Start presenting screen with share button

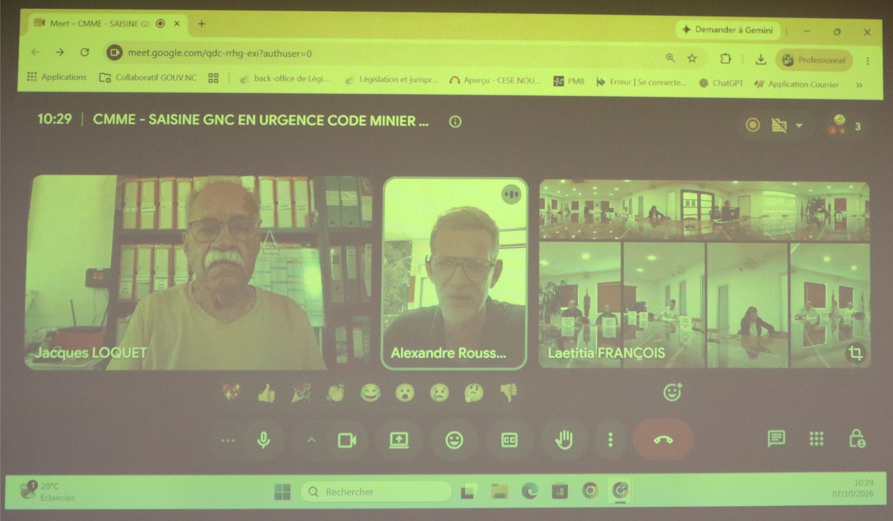tap(399, 440)
